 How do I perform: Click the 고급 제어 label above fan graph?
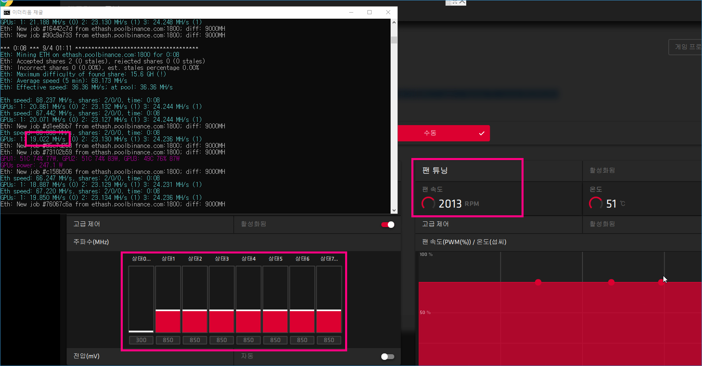pyautogui.click(x=435, y=224)
